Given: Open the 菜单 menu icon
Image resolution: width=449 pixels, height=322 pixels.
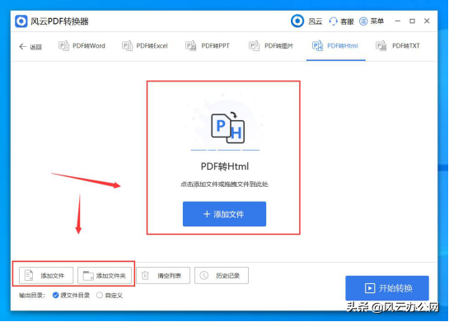Looking at the screenshot, I should [x=363, y=21].
